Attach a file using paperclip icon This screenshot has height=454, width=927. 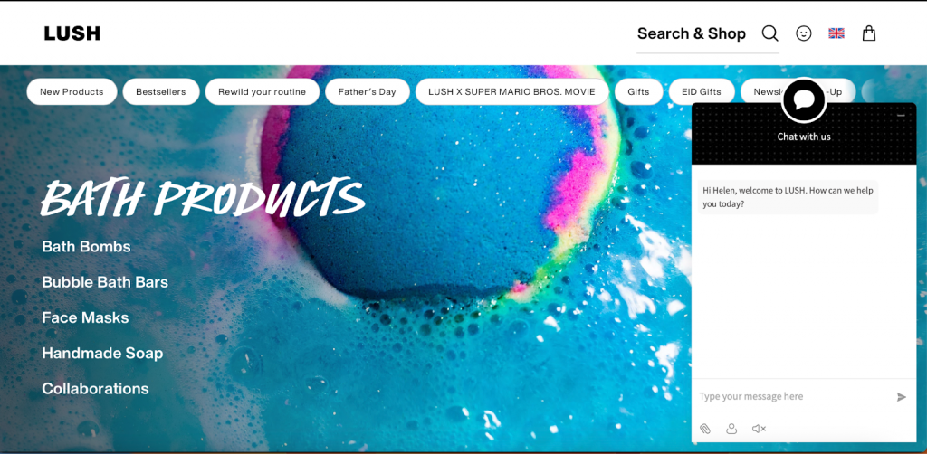click(704, 429)
